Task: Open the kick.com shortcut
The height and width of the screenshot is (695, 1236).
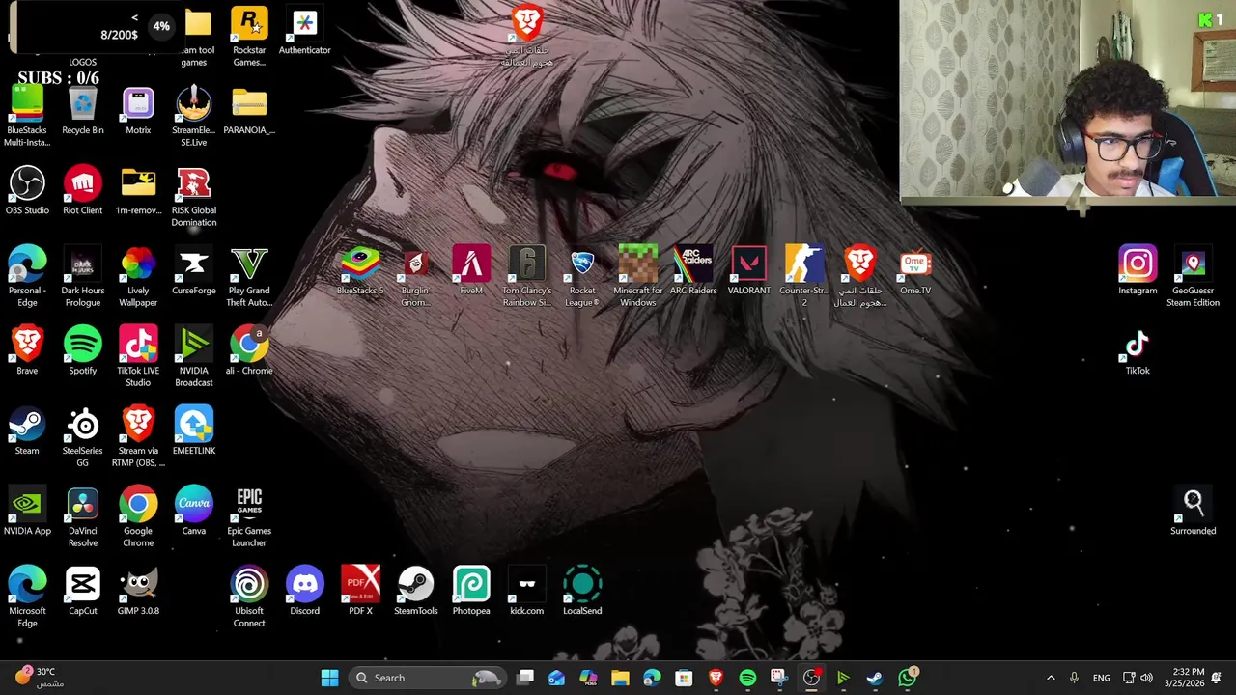Action: (x=527, y=591)
